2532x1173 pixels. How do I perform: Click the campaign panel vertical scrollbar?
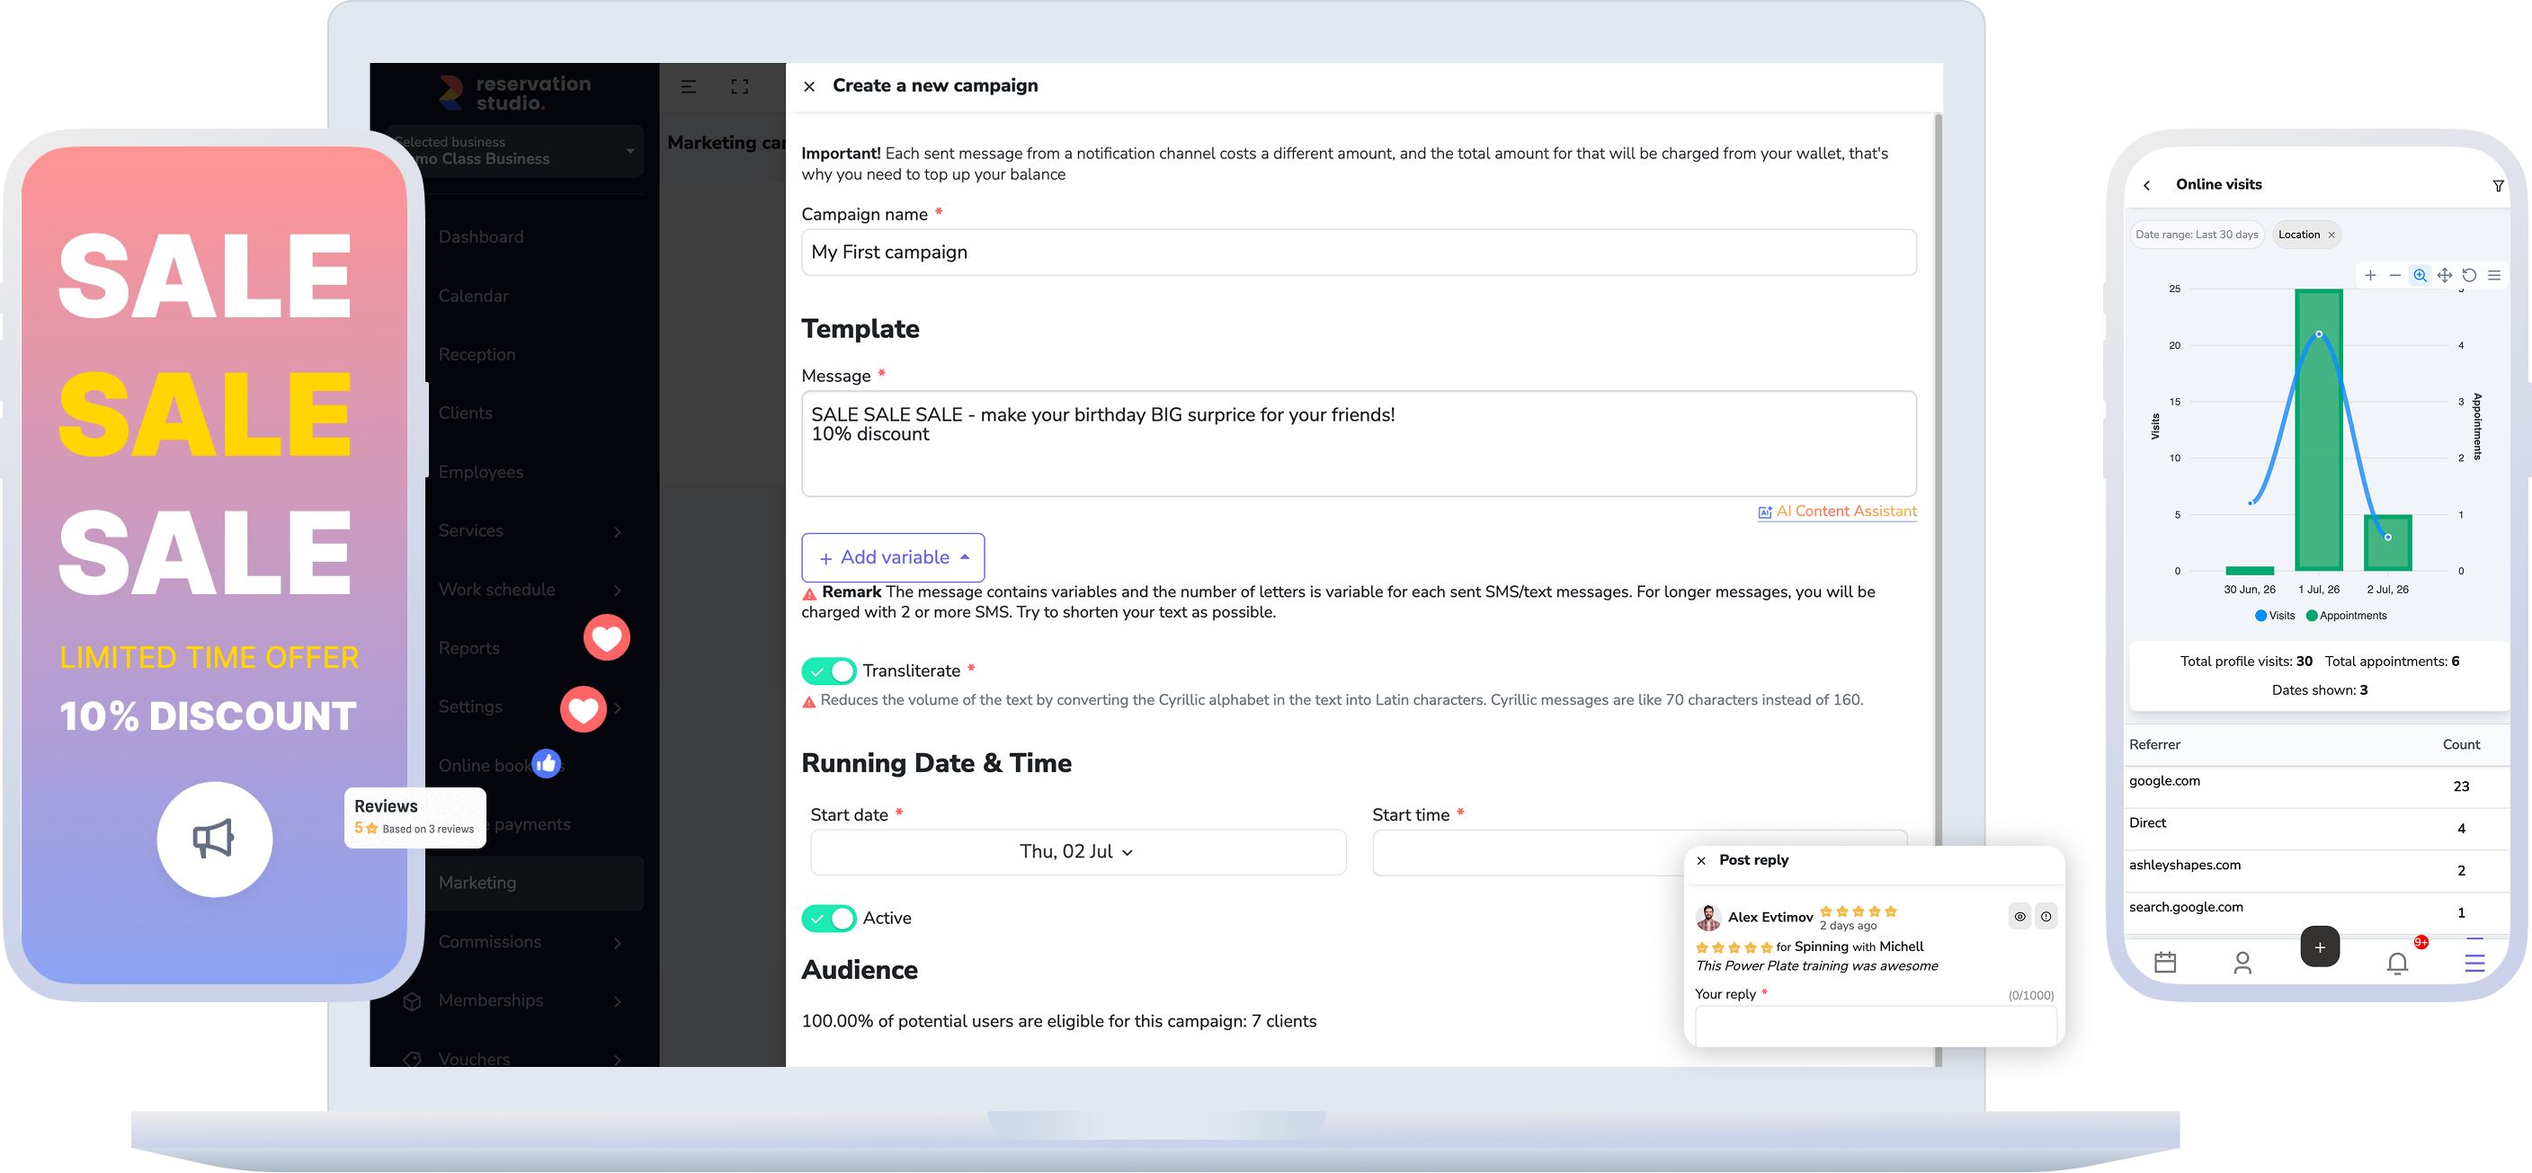(x=1938, y=590)
